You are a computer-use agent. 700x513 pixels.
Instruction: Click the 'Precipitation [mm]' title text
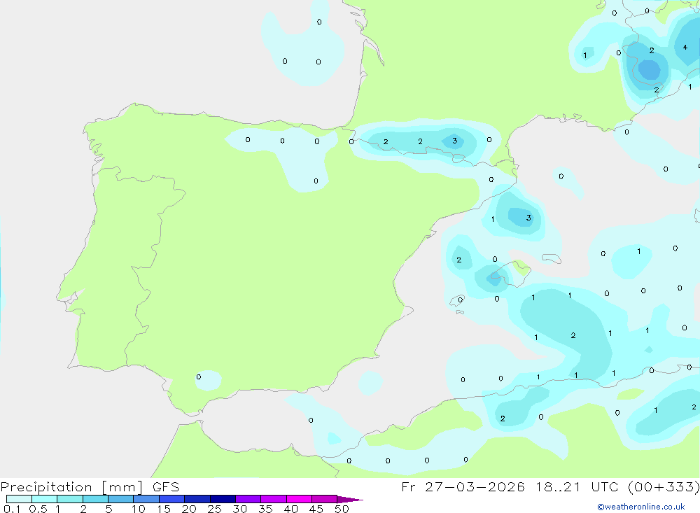[71, 487]
